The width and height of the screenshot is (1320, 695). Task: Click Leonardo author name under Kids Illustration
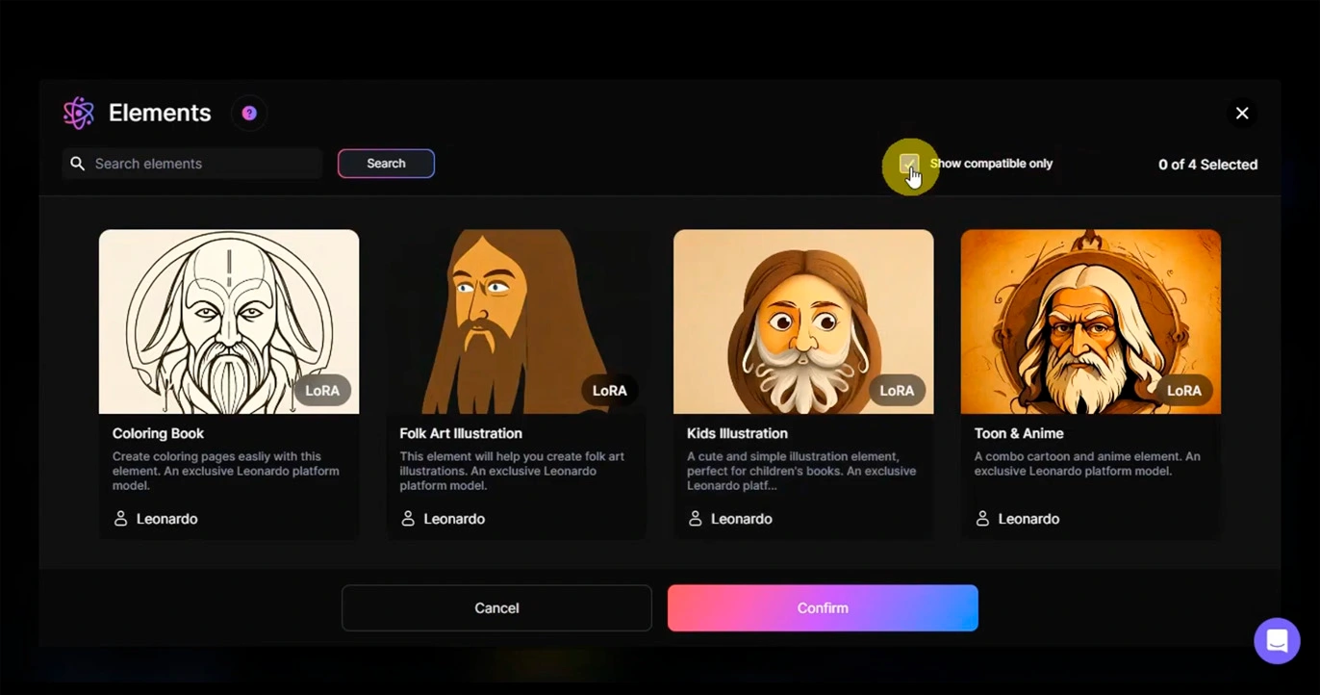click(742, 519)
